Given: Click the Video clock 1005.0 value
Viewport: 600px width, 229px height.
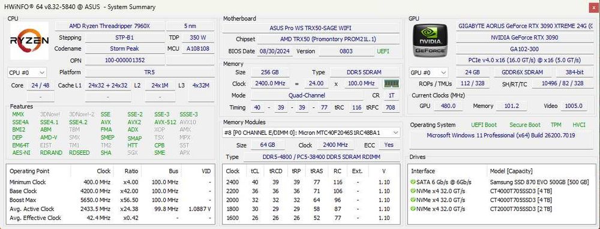Looking at the screenshot, I should [x=574, y=106].
